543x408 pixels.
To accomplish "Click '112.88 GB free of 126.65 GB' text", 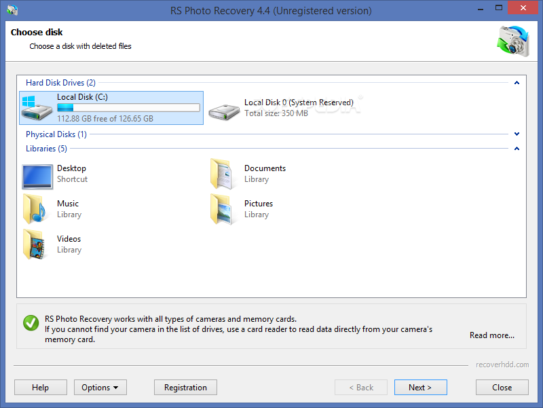I will [x=105, y=119].
